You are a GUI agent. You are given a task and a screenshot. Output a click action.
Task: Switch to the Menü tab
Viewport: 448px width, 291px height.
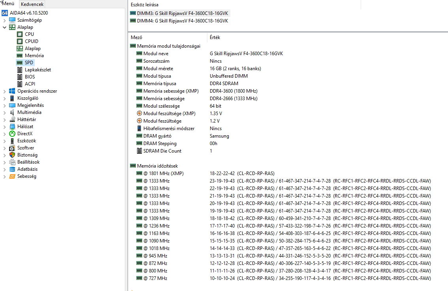pyautogui.click(x=8, y=4)
